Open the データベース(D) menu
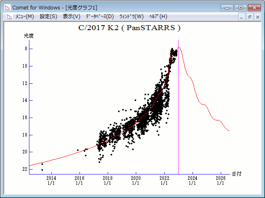Viewport: 265px width, 198px height. tap(100, 16)
